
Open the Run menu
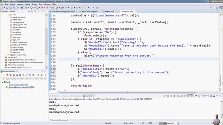[41, 4]
